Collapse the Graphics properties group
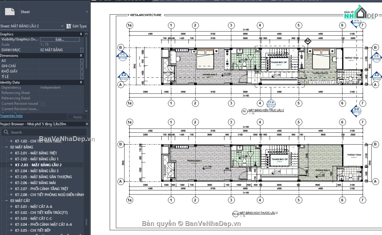Viewport: 382px width, 235px height. click(81, 34)
